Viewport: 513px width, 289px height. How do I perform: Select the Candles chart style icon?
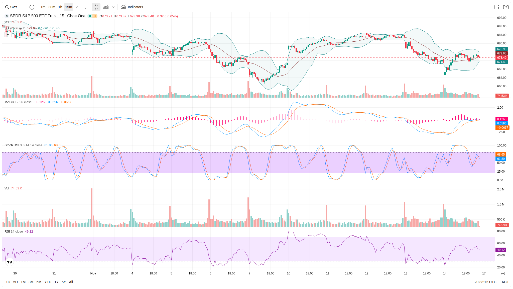(x=96, y=7)
